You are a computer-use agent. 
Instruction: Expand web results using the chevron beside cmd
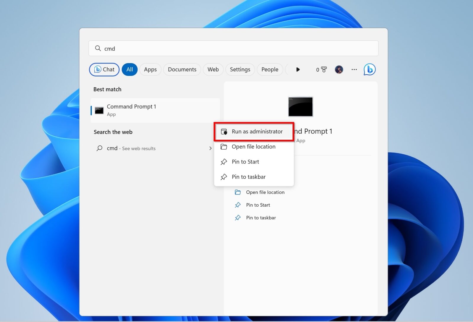tap(210, 148)
